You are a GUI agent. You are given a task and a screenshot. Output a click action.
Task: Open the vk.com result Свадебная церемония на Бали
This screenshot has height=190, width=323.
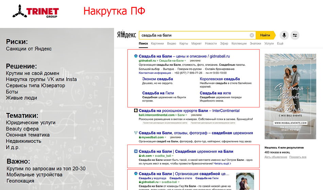click(186, 151)
